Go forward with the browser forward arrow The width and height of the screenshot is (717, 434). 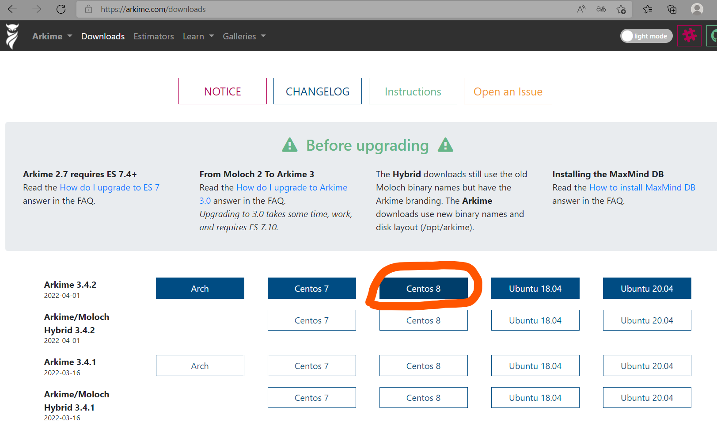pyautogui.click(x=37, y=9)
